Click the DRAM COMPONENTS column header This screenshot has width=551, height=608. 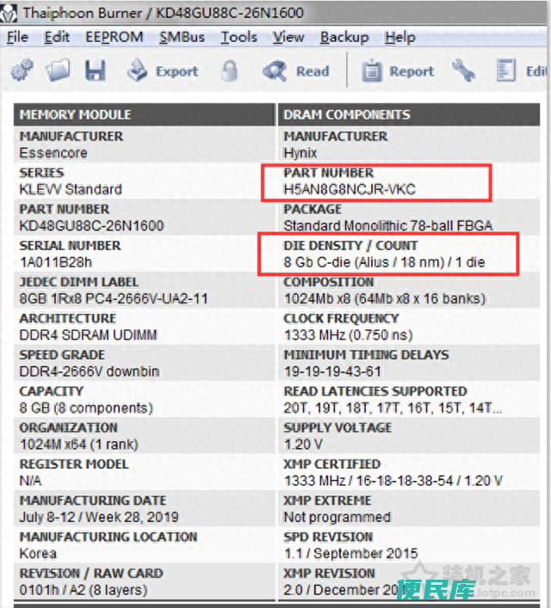point(409,114)
